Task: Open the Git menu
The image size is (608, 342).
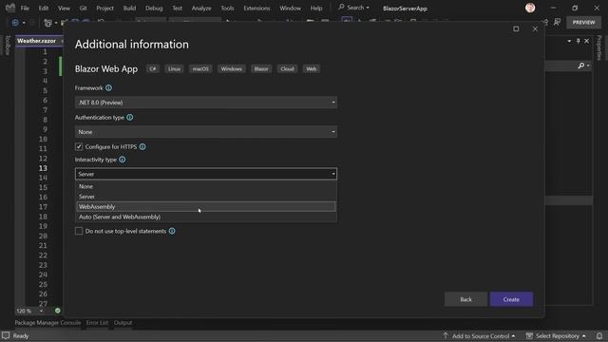Action: click(x=83, y=9)
